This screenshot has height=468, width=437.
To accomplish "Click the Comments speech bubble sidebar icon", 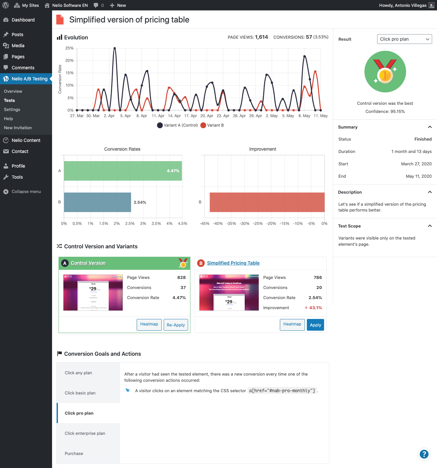I will click(x=6, y=68).
